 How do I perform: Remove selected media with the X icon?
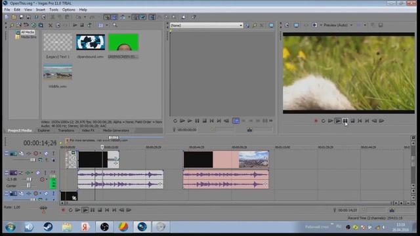[51, 25]
